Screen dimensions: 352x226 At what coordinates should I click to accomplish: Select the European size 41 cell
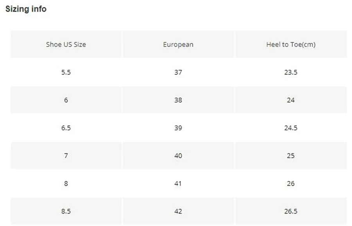tap(178, 183)
